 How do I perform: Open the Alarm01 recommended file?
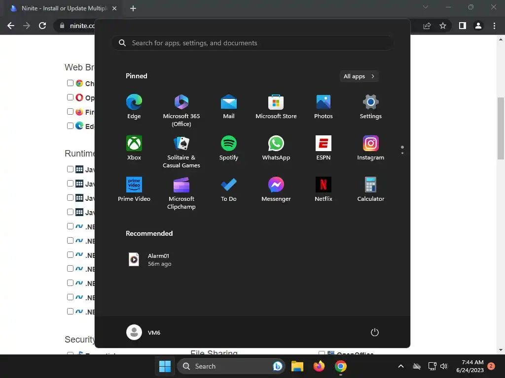click(150, 260)
